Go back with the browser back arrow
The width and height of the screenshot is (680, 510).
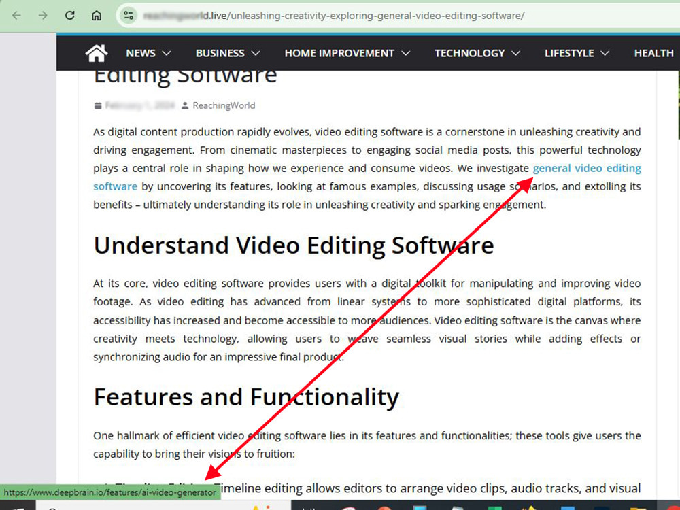16,16
